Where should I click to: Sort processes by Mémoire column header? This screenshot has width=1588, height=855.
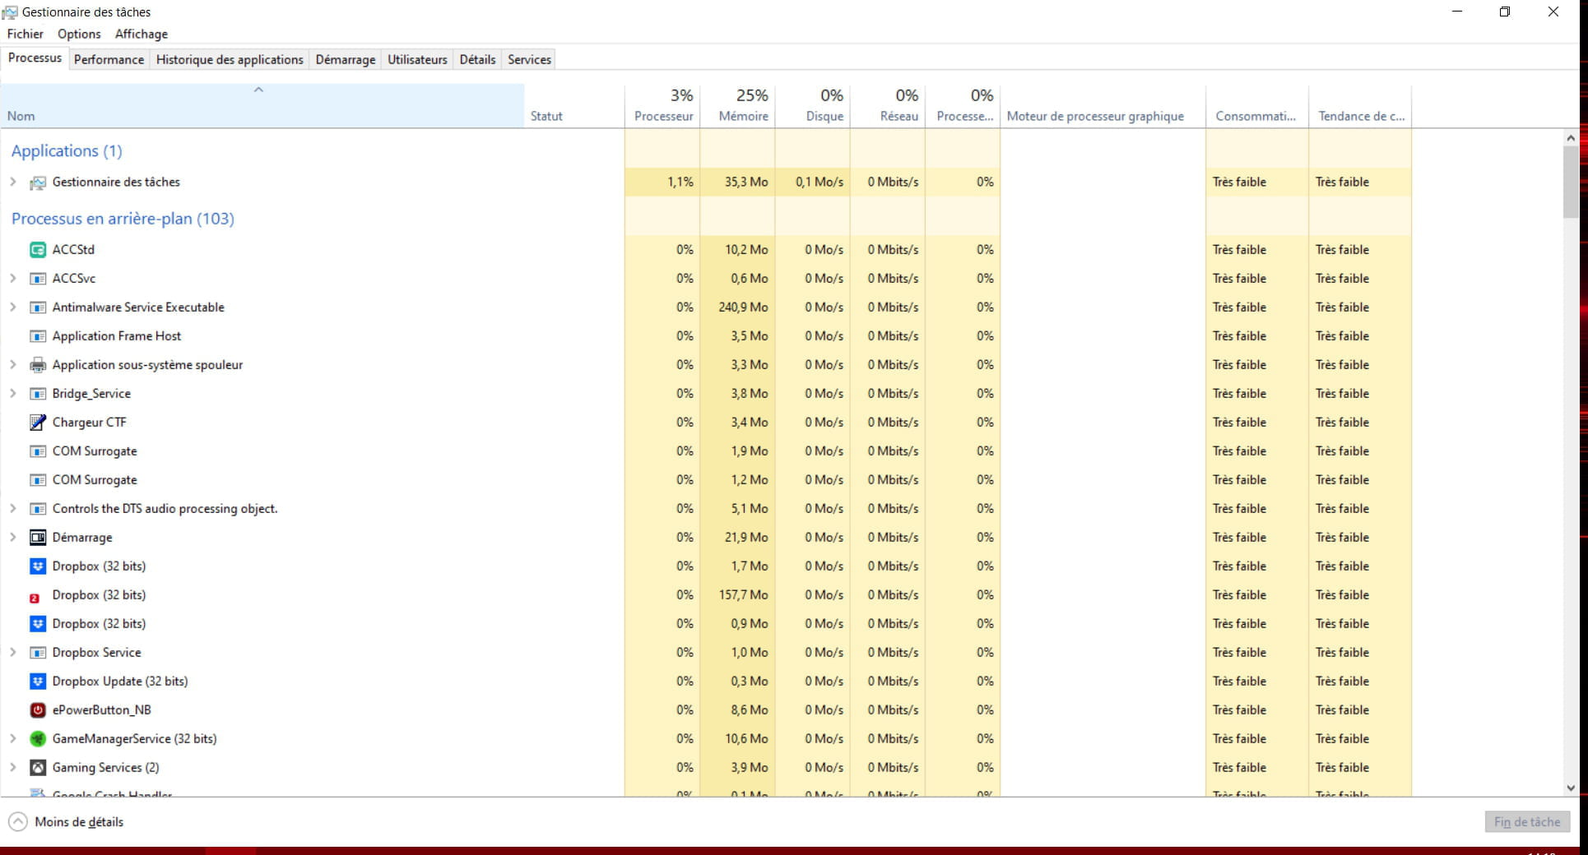742,116
